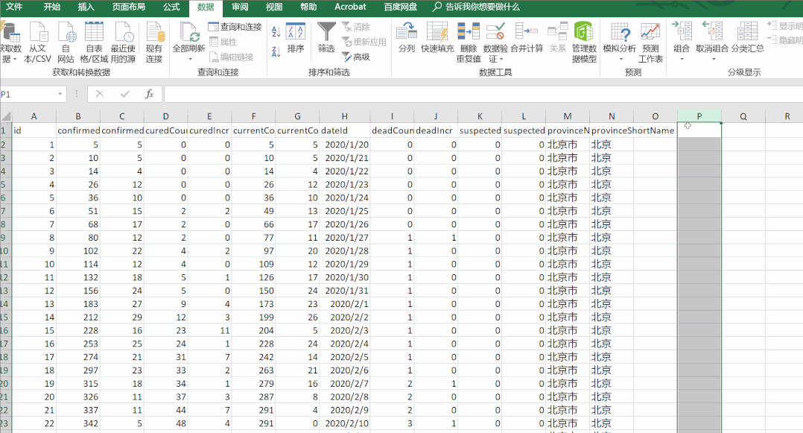Sort descending Z to A icon

tap(276, 51)
